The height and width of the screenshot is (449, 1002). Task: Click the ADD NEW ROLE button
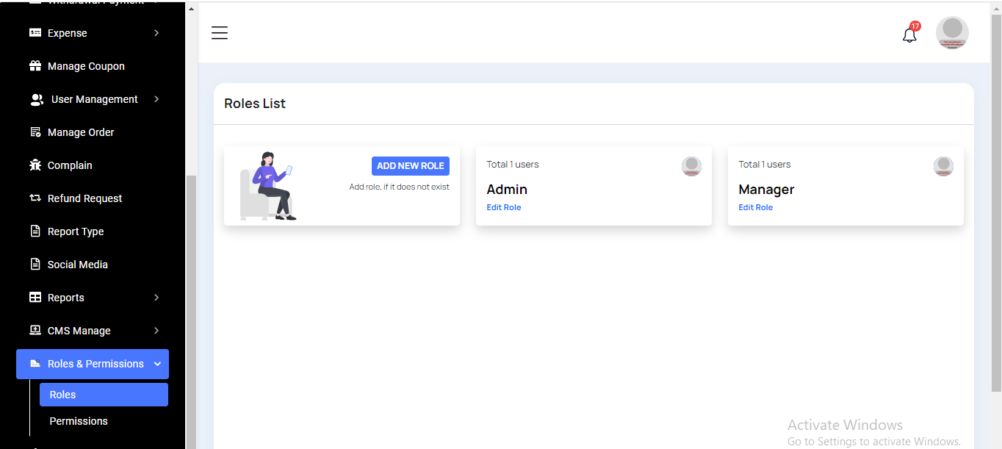pos(410,166)
